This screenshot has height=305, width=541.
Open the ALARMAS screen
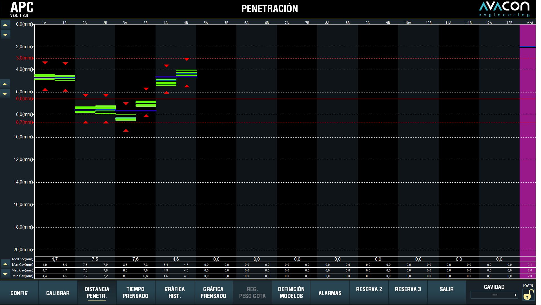click(x=330, y=293)
